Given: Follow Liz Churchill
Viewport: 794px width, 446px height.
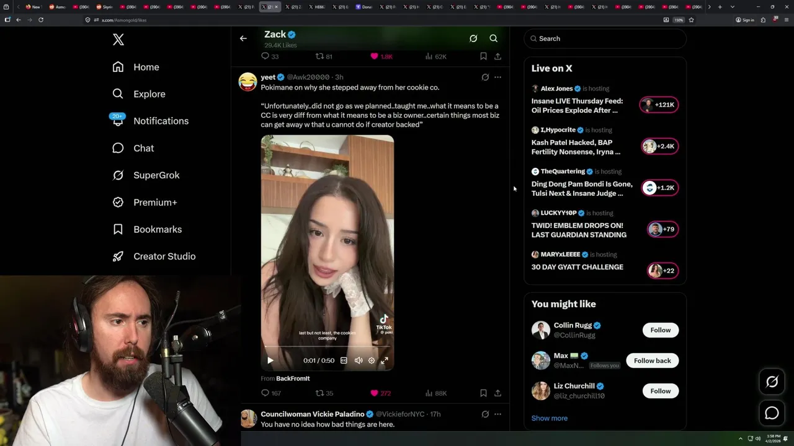Looking at the screenshot, I should coord(661,391).
